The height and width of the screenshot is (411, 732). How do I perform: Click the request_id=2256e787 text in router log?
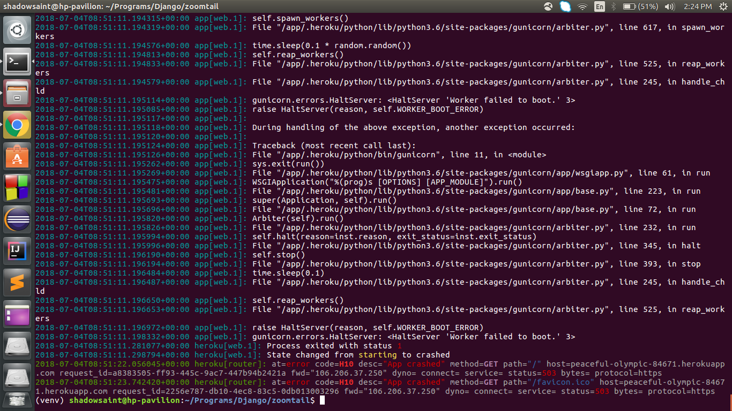(226, 391)
